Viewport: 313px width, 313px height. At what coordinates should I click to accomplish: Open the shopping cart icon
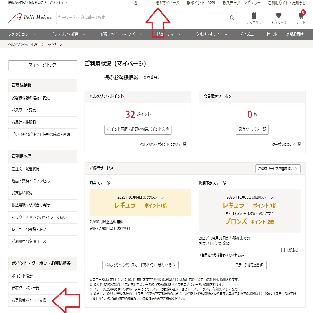pos(301,16)
